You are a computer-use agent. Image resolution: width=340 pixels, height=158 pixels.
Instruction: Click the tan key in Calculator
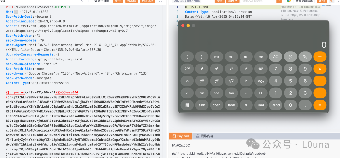tap(231, 93)
